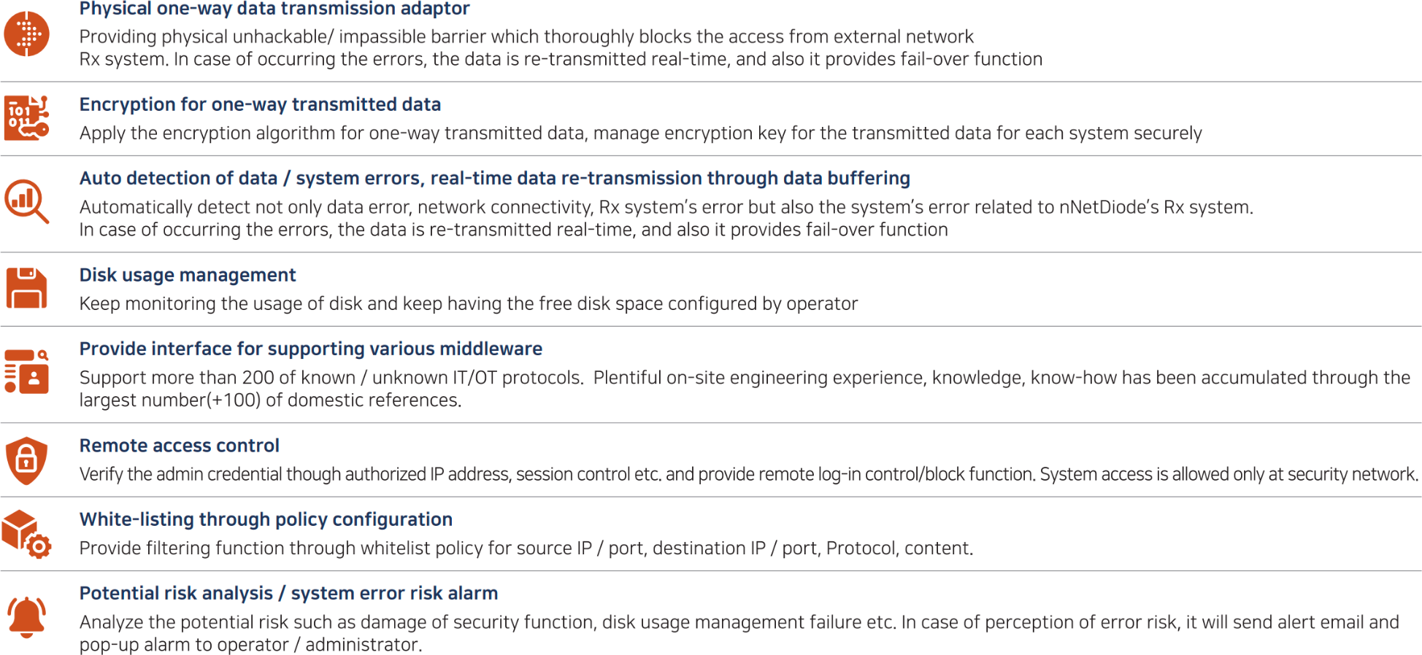Click White-listing through policy configuration heading
This screenshot has width=1422, height=655.
tap(266, 519)
